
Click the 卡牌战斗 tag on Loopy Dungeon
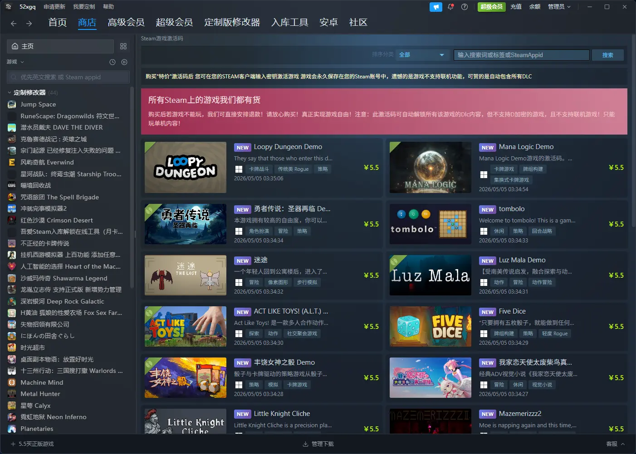(259, 169)
